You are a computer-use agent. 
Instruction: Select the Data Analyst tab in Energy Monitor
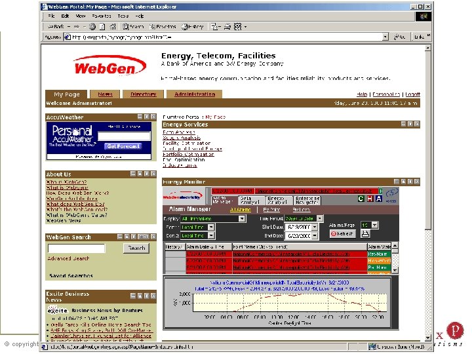pos(252,200)
